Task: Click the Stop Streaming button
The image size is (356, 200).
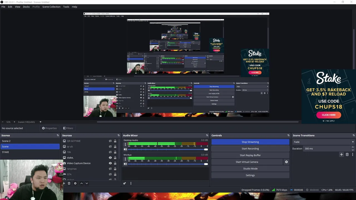Action: point(250,142)
